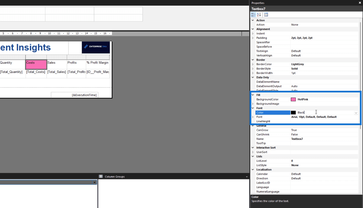Select the Sales column header cell

57,65
